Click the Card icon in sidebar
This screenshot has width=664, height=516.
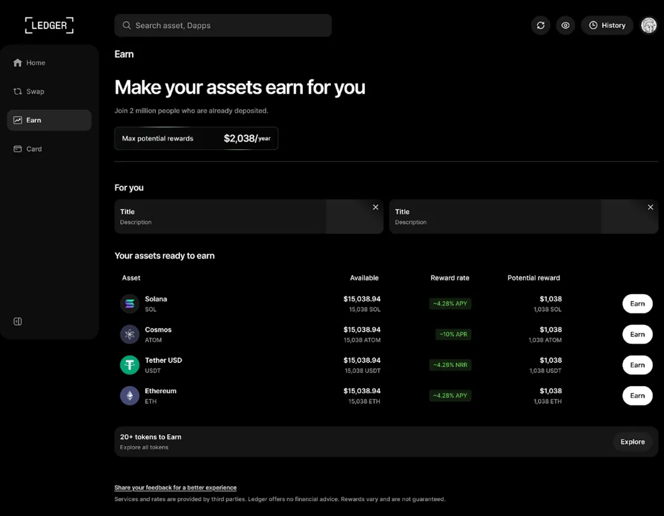18,149
